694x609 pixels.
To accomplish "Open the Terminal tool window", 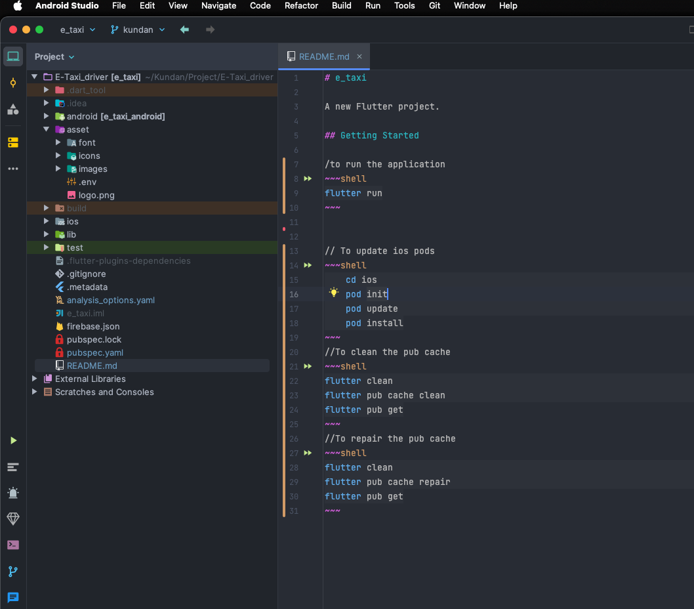I will (x=13, y=545).
